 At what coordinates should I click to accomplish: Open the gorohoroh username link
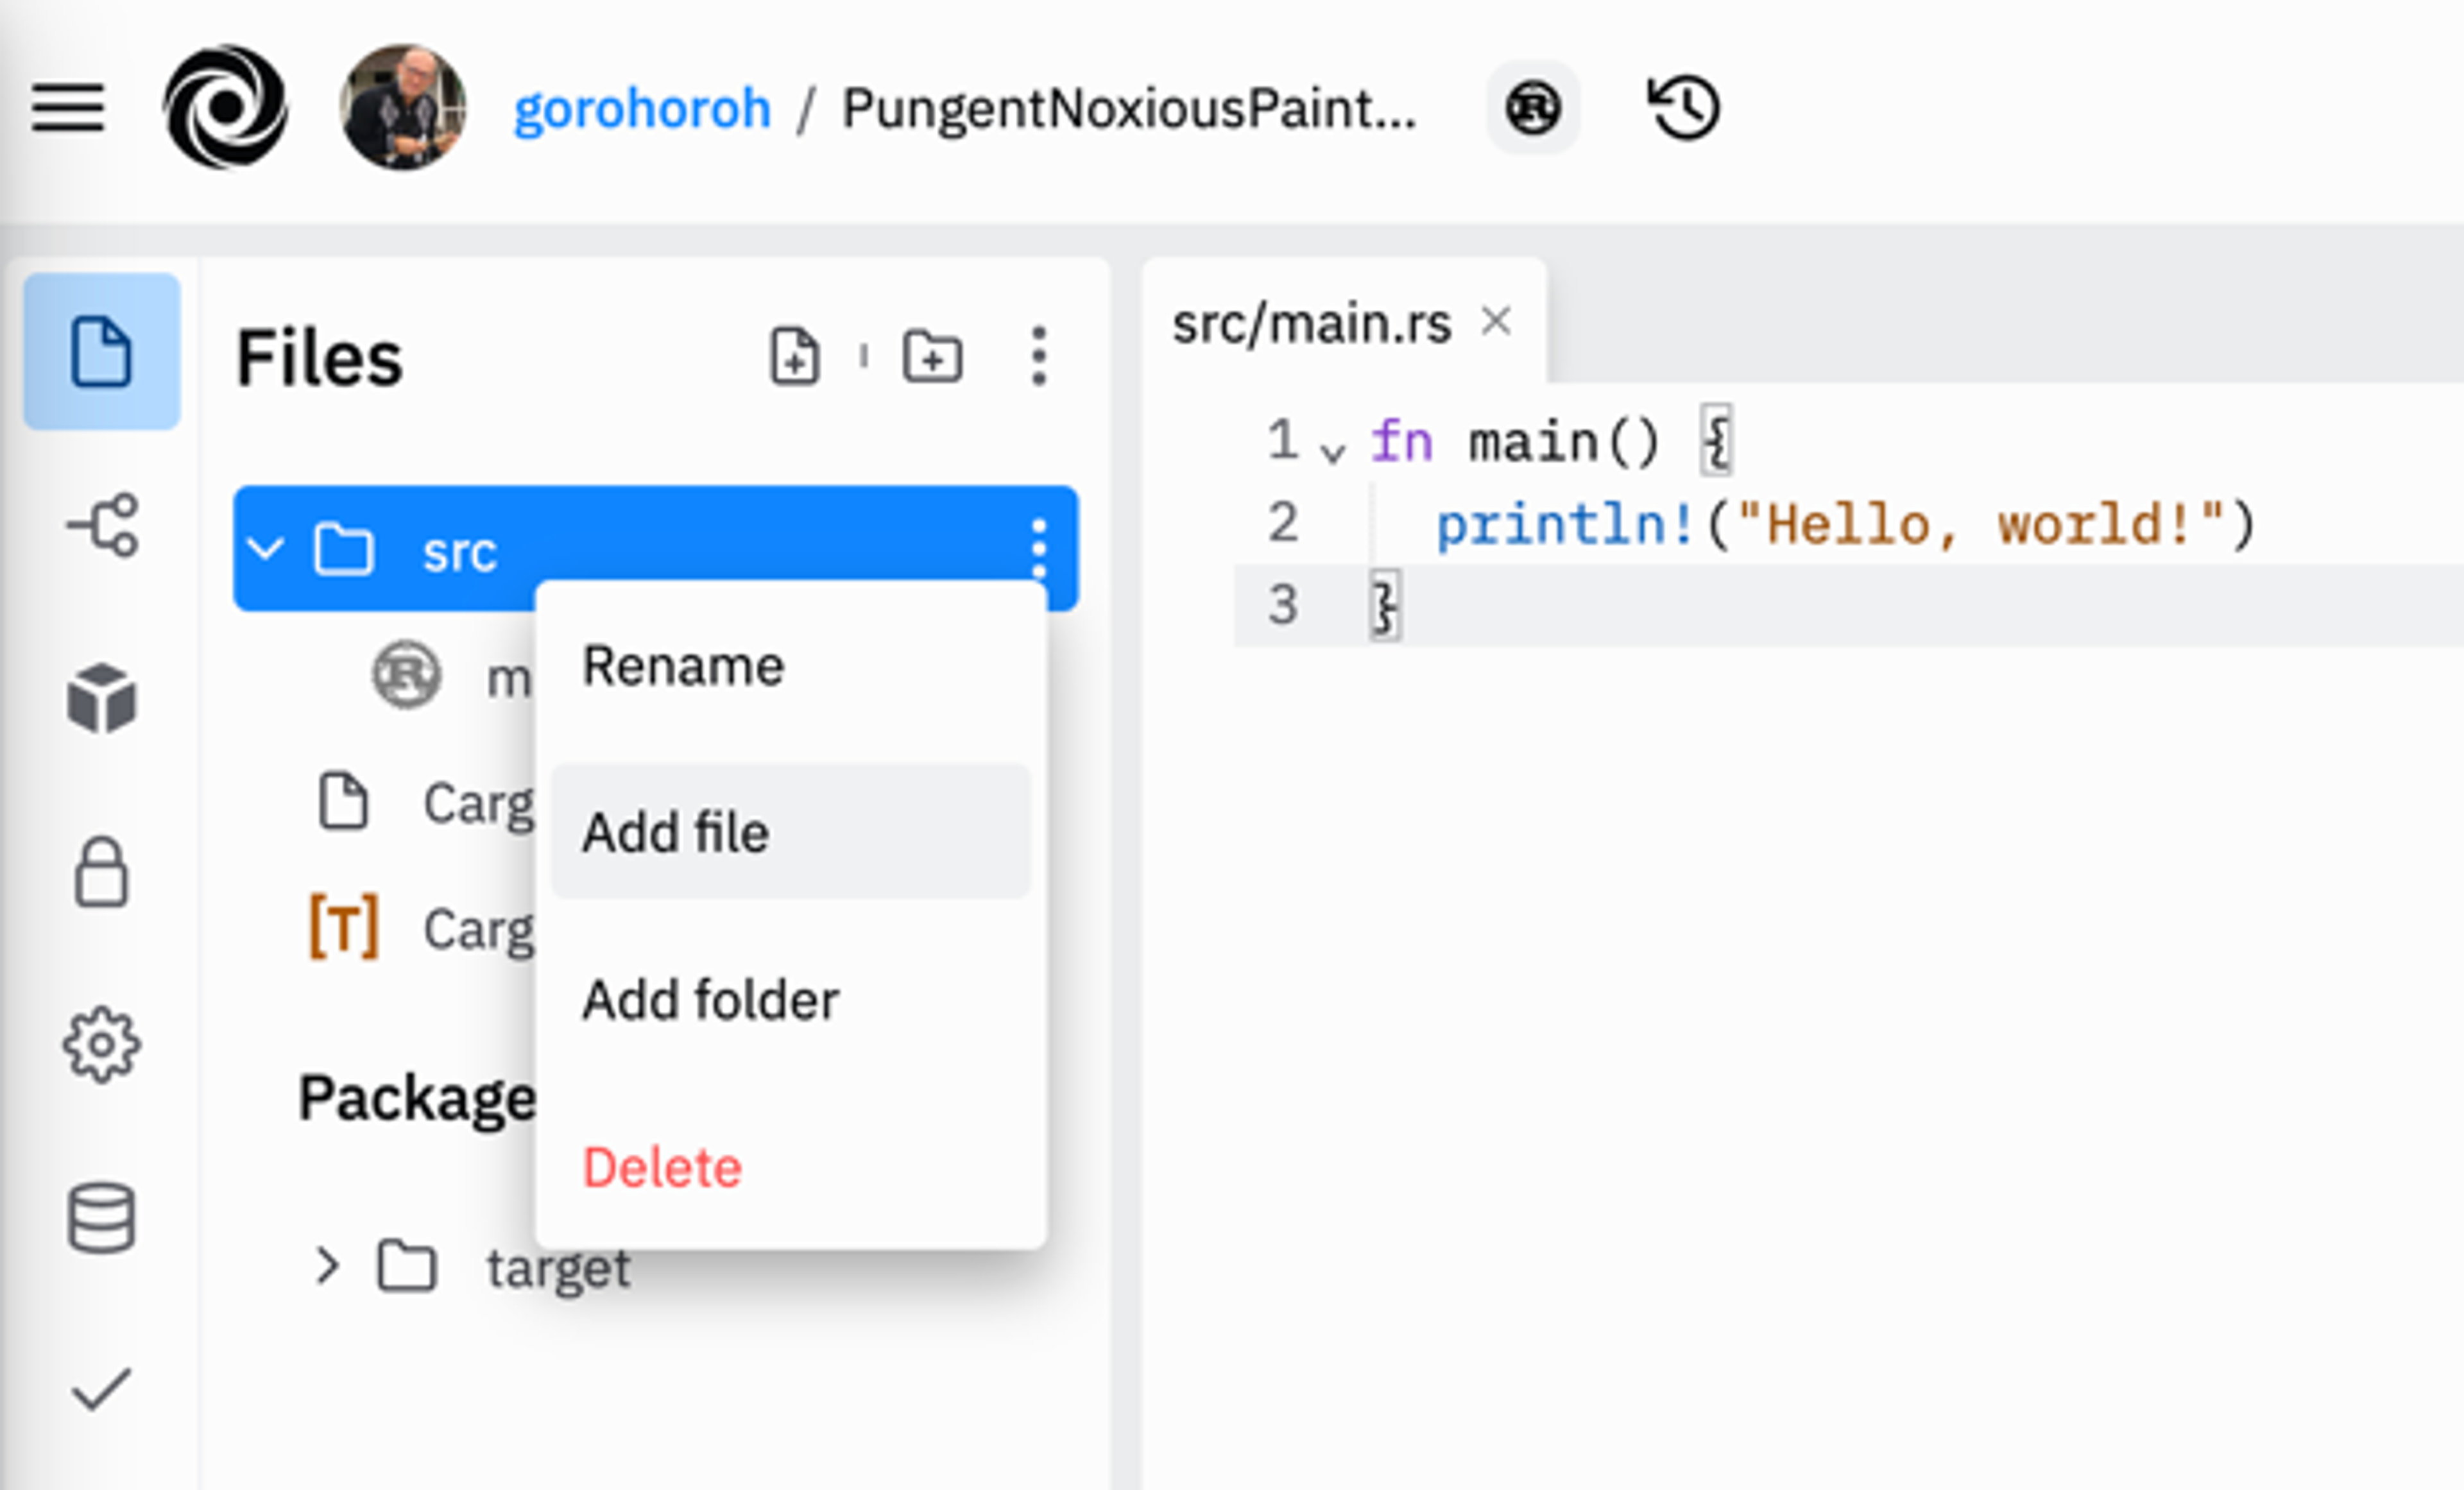point(641,108)
